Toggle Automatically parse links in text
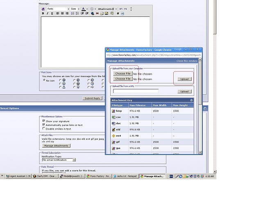Viewport: 256px width, 205px height. 43,125
